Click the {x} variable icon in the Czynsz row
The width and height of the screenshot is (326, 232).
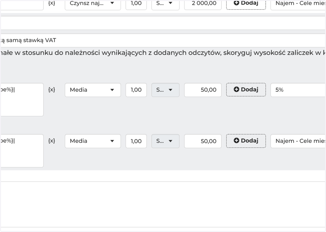52,3
